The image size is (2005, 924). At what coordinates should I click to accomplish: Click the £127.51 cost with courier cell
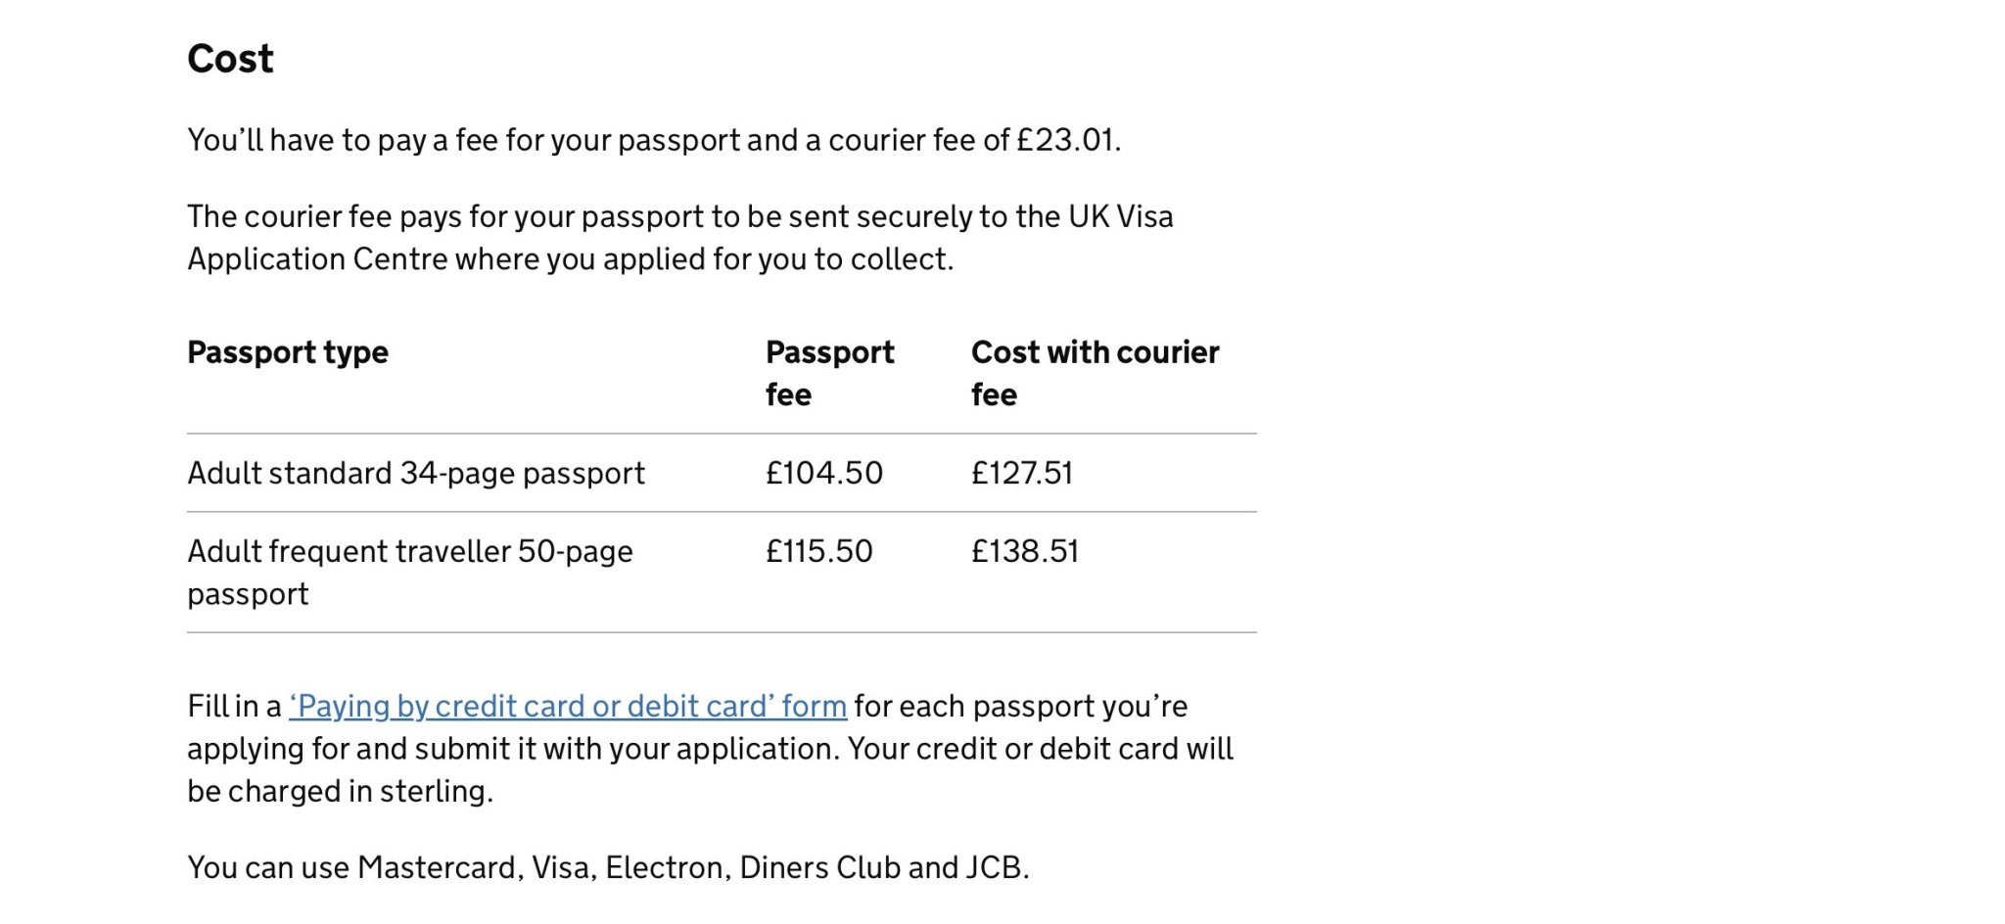(x=1022, y=473)
